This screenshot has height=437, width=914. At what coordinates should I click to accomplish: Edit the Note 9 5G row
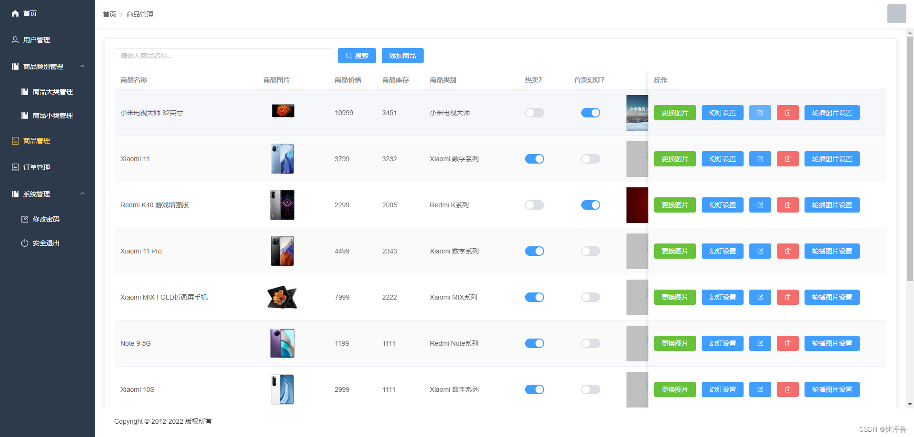tap(760, 343)
